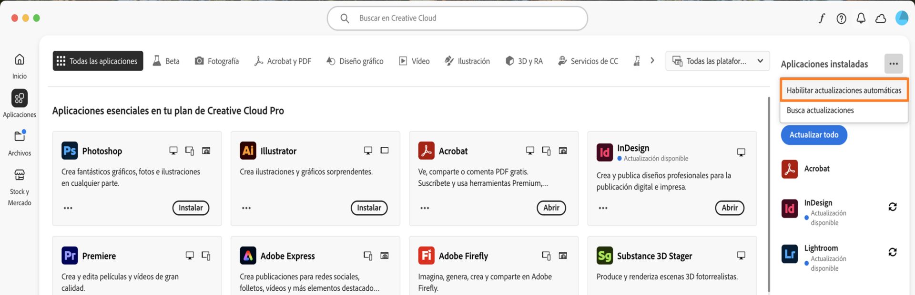This screenshot has width=915, height=295.
Task: Switch to Acrobat y PDF tab
Action: (x=283, y=61)
